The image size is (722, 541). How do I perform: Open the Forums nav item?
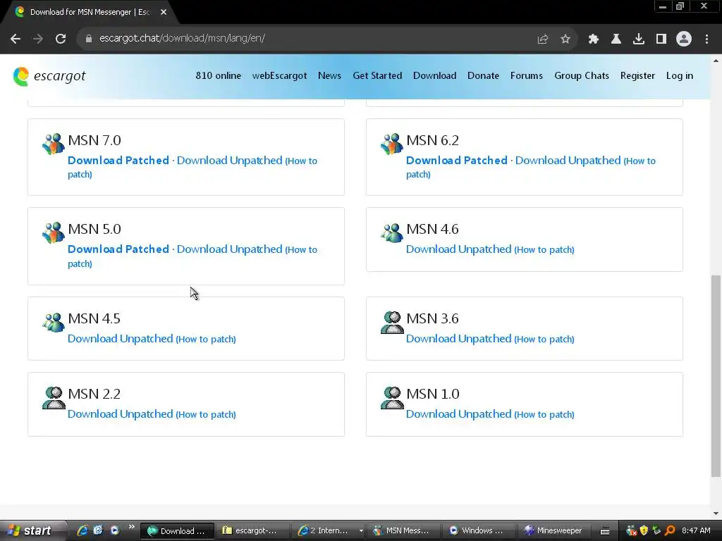point(526,76)
